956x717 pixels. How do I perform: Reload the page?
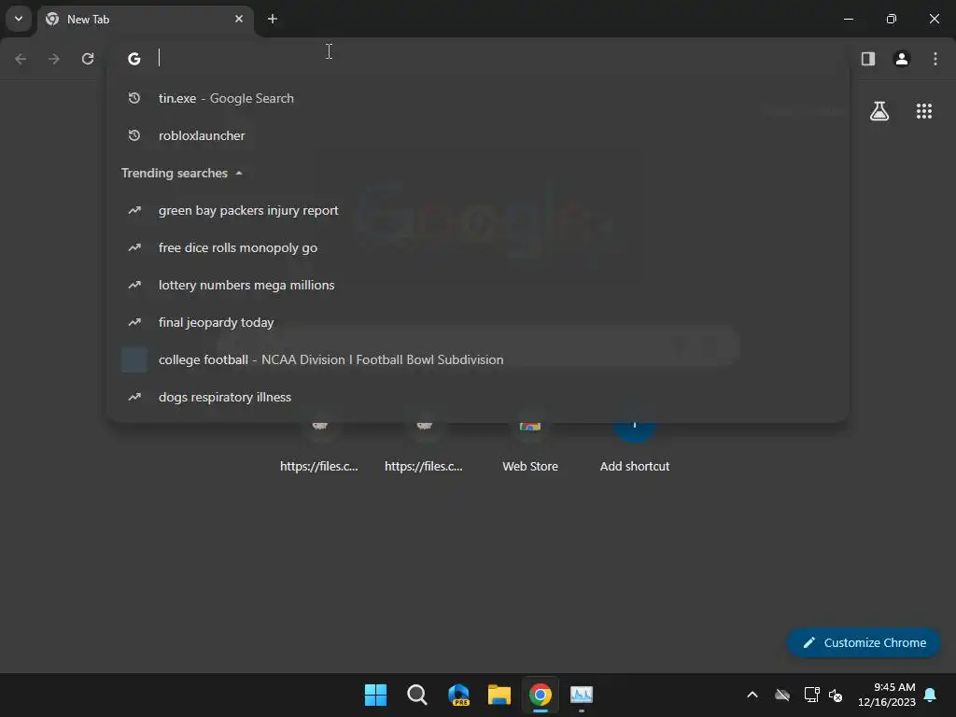(88, 59)
